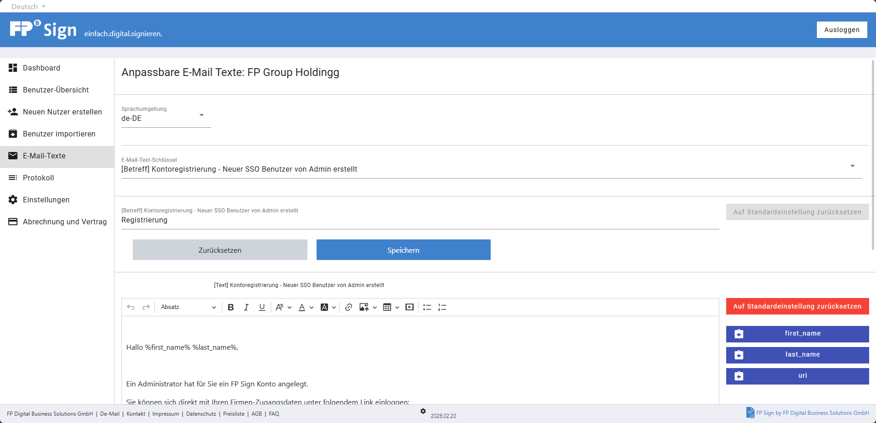Click the redo arrow in the editor toolbar
876x423 pixels.
146,307
